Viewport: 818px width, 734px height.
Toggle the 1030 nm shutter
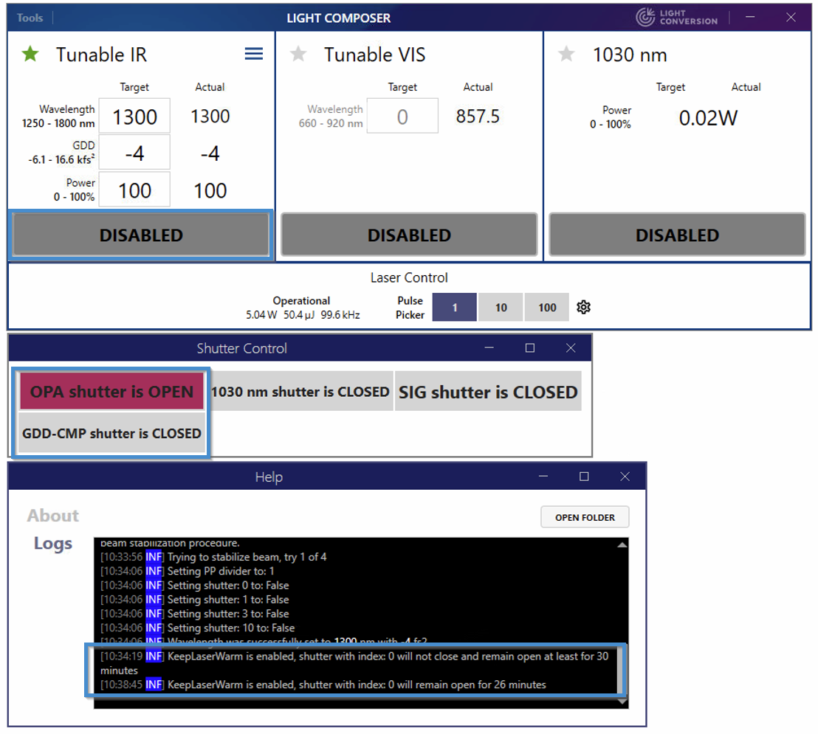pyautogui.click(x=300, y=392)
